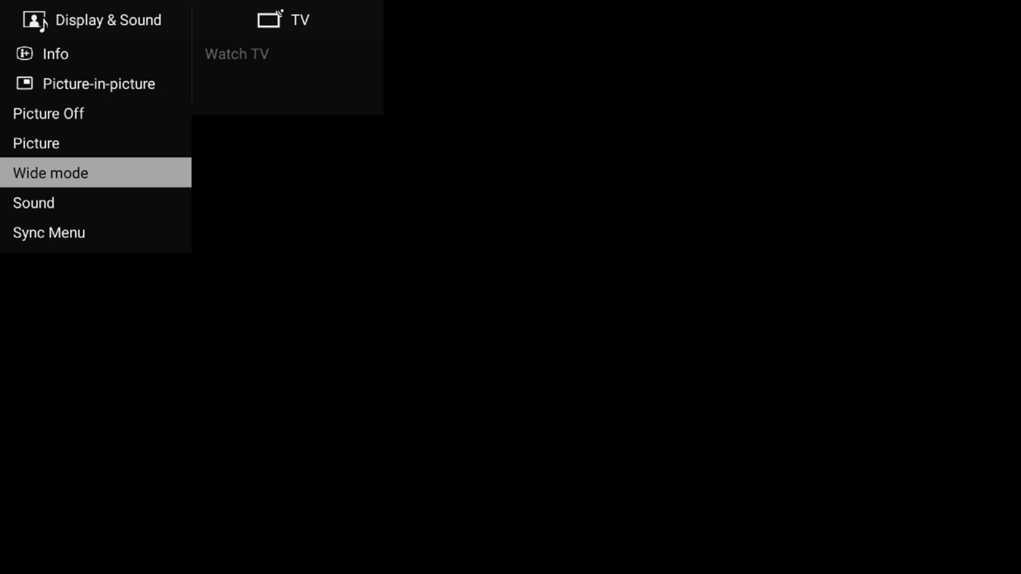Click the TV icon in header
1021x574 pixels.
tap(269, 19)
